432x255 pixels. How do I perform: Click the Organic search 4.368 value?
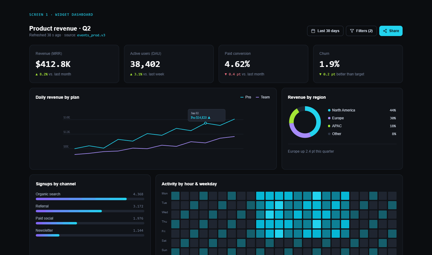click(x=138, y=194)
